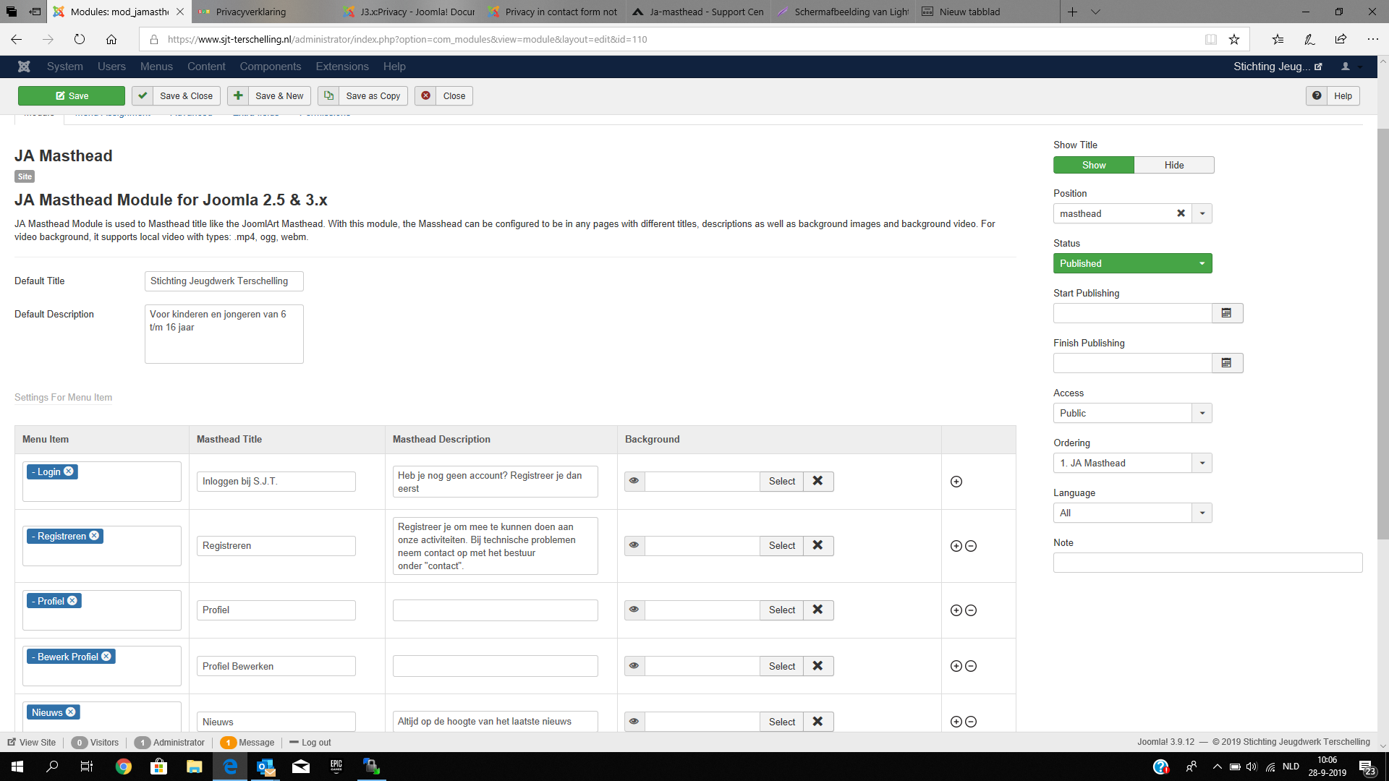Click Select for the Nieuws background
Screen dimensions: 1389x781
click(781, 722)
